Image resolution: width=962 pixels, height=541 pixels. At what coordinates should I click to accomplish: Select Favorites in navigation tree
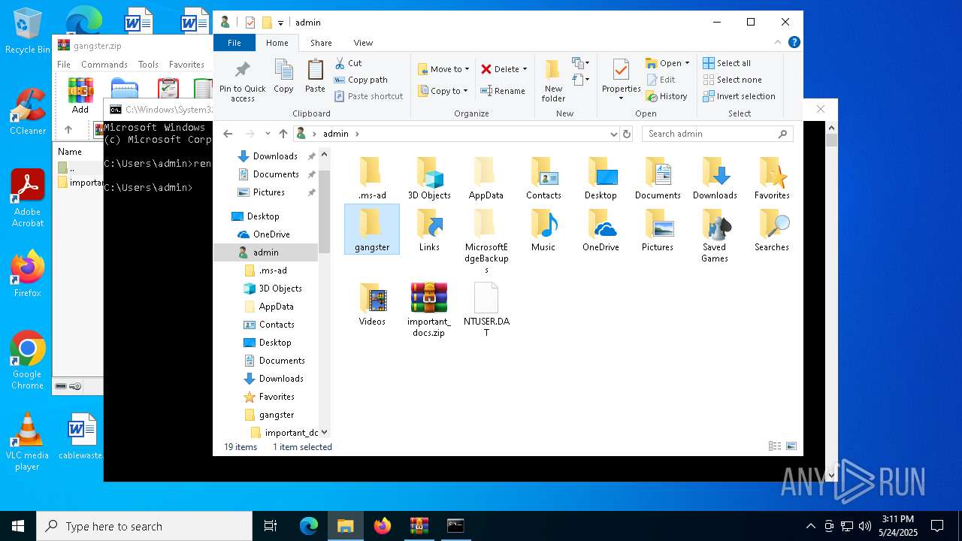pos(277,397)
